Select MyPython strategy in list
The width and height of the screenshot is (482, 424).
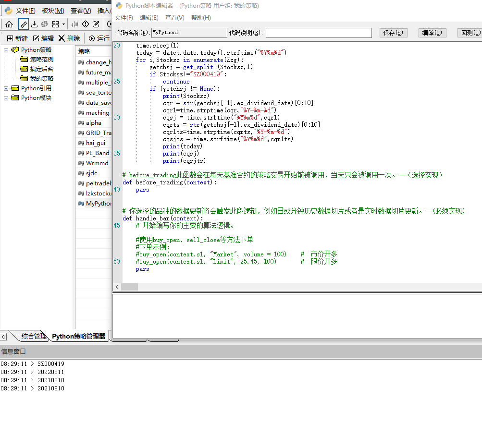(x=94, y=204)
